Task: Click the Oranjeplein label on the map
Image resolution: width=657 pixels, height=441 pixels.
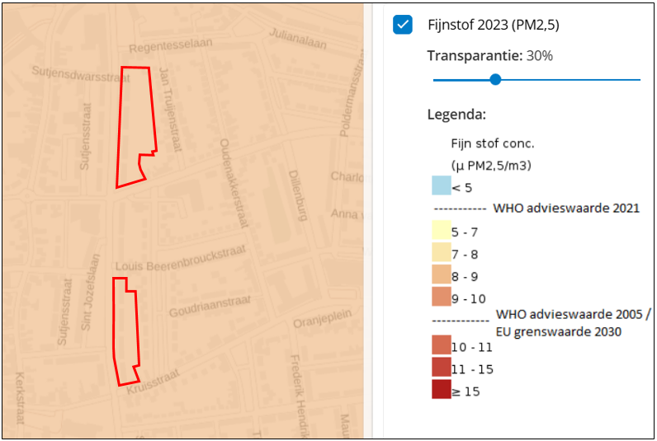Action: click(x=323, y=317)
